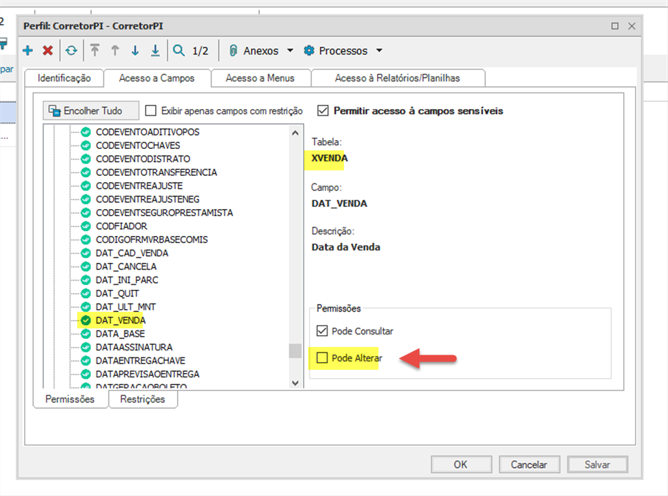The width and height of the screenshot is (668, 496).
Task: Select the Acesso a Campos tab
Action: click(x=156, y=78)
